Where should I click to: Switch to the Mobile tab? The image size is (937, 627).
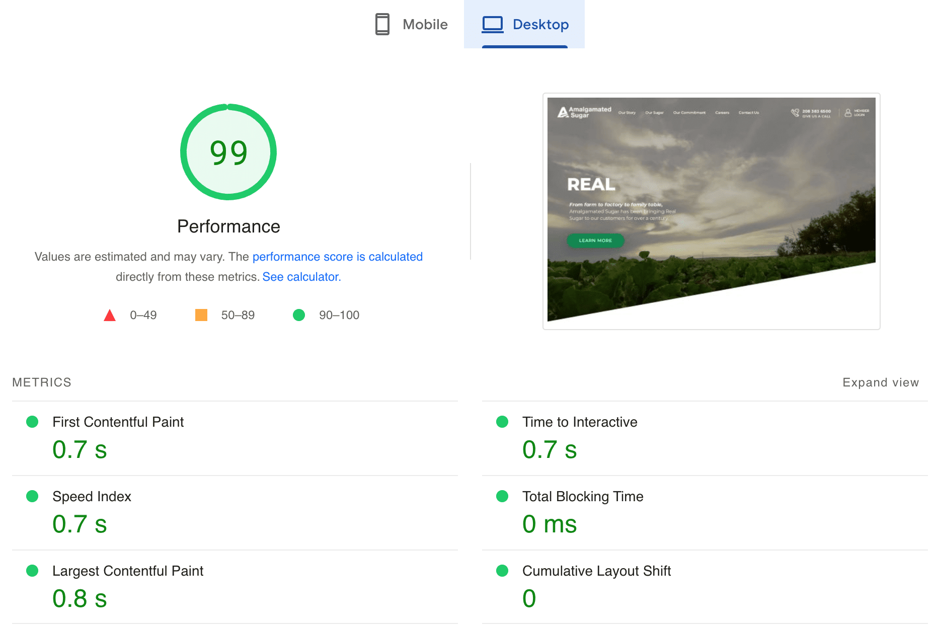click(x=424, y=24)
